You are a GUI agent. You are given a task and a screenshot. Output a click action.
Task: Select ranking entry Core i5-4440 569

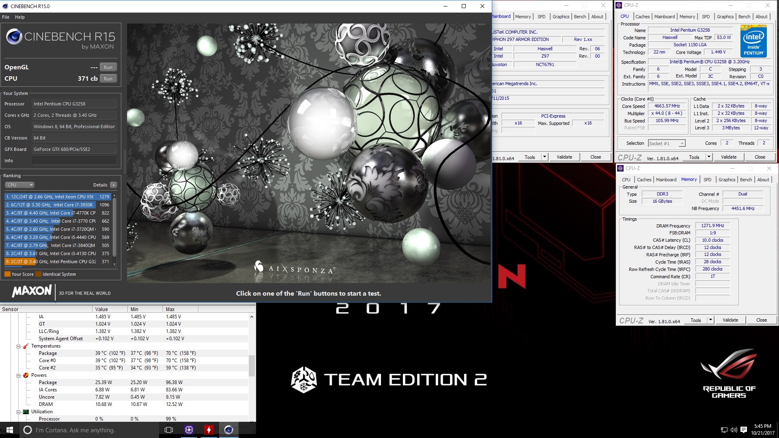pyautogui.click(x=58, y=237)
